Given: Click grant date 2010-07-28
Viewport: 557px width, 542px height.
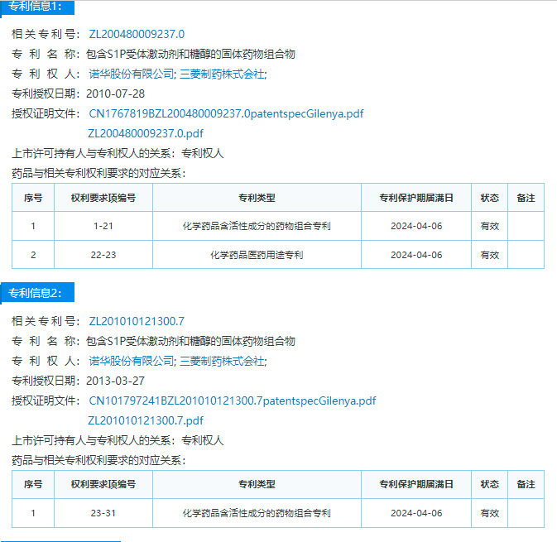Looking at the screenshot, I should tap(115, 94).
